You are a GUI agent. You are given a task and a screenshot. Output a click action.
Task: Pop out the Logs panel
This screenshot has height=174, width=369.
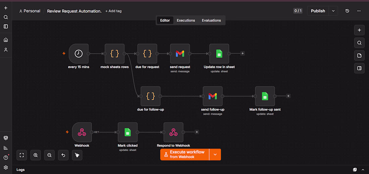point(355,170)
